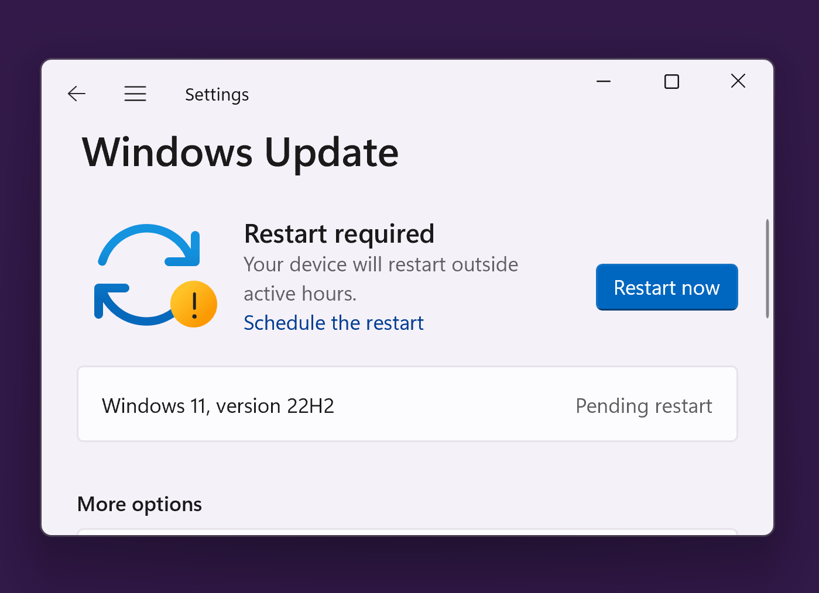Click the partially visible card under More options

click(x=407, y=532)
